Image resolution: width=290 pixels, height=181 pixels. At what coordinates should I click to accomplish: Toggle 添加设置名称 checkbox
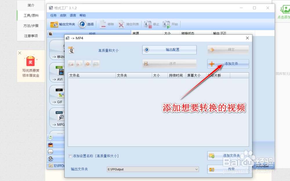70,156
